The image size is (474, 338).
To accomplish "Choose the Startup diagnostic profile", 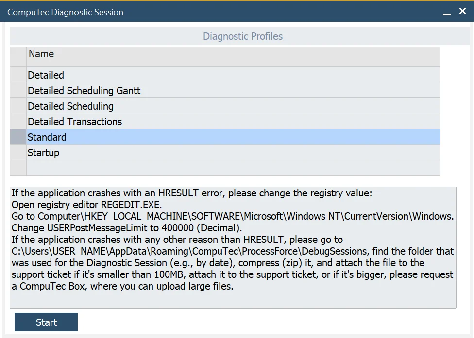I will point(44,153).
